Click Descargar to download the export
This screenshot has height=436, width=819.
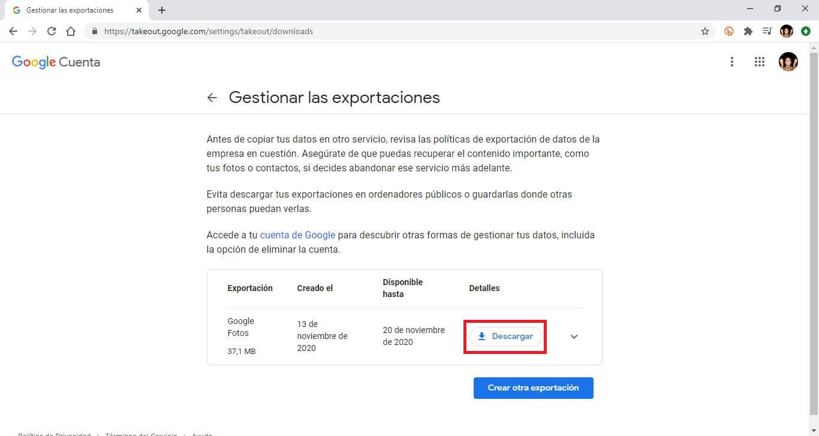pos(505,337)
